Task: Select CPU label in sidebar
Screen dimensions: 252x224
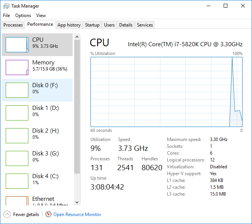Action: click(38, 40)
